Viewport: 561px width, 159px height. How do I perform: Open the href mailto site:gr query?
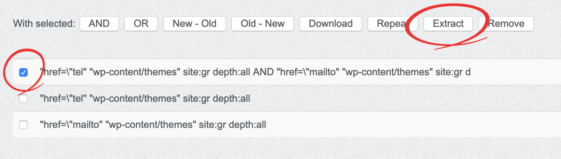[153, 125]
